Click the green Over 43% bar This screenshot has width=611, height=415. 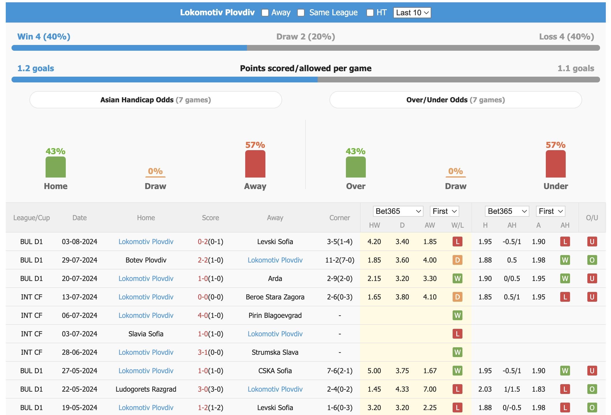pyautogui.click(x=356, y=167)
